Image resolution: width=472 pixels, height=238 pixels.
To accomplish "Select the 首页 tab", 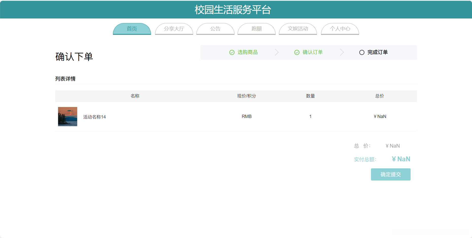I will [132, 29].
